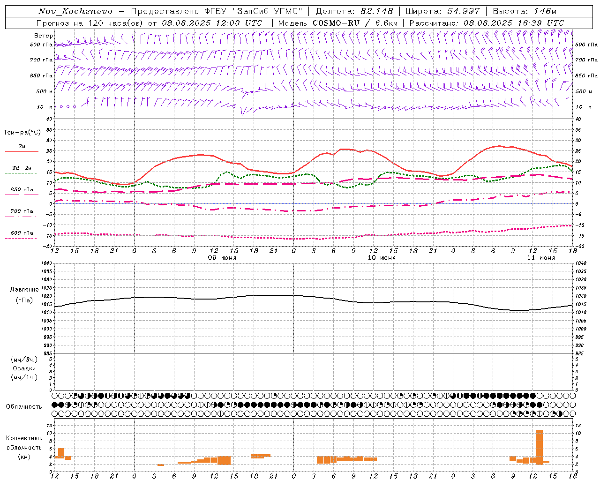Select the longitude value 82.148
The height and width of the screenshot is (480, 600).
click(x=377, y=11)
